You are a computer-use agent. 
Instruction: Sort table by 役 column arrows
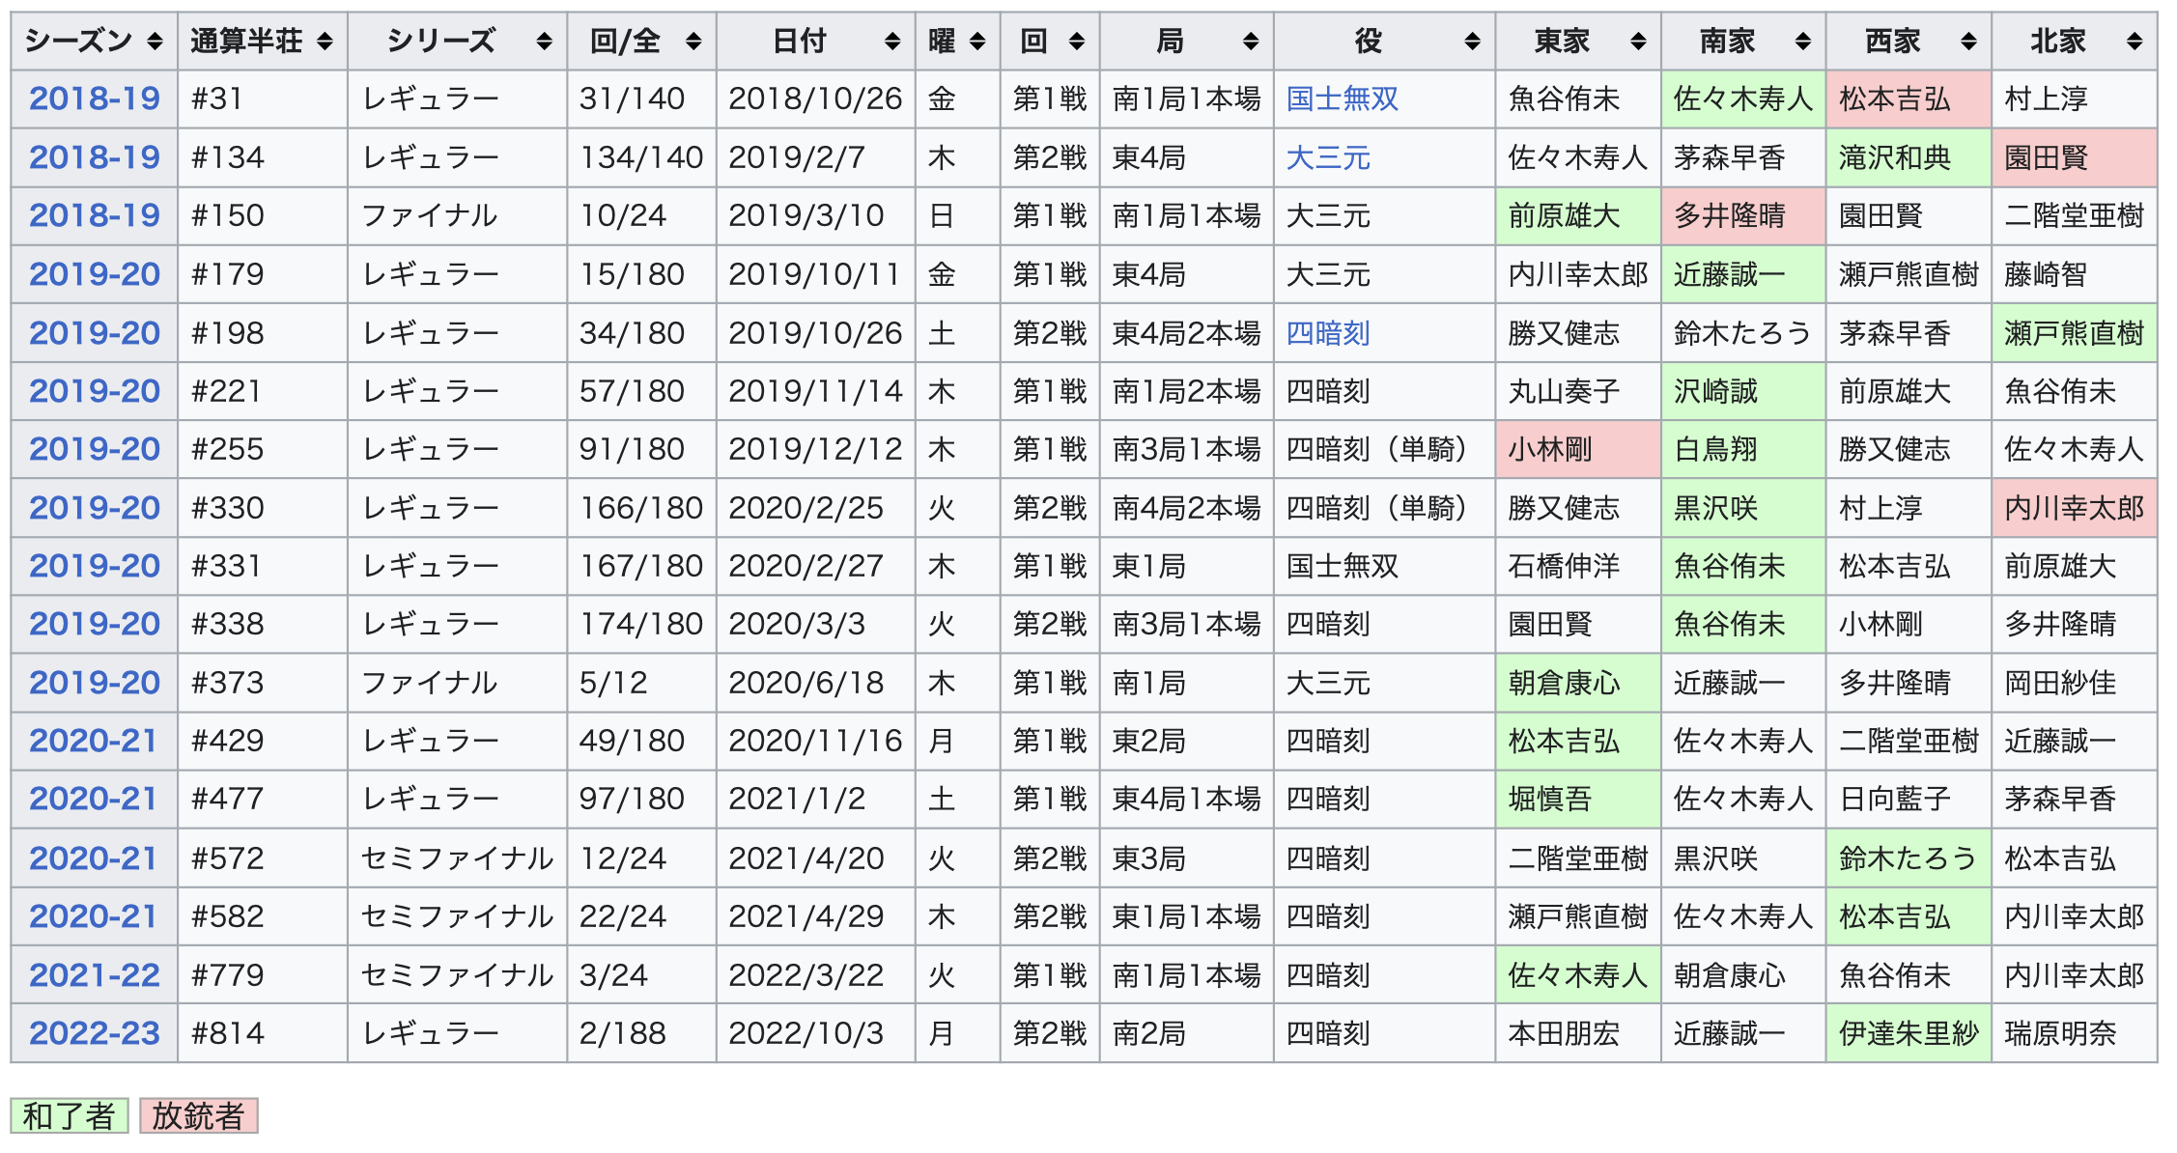pyautogui.click(x=1472, y=42)
